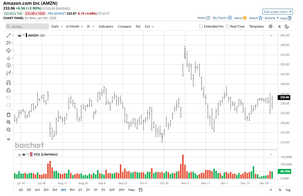Click the trash can delete drawings icon

(x=8, y=115)
